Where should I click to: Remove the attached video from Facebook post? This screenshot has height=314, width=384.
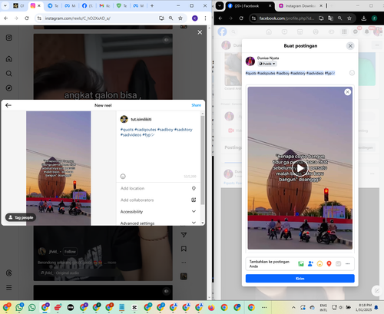[347, 92]
